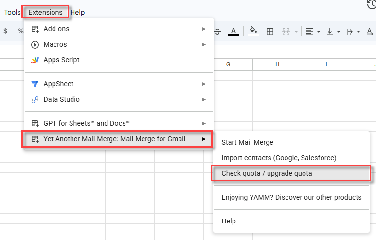Click the Add-ons icon

click(35, 29)
